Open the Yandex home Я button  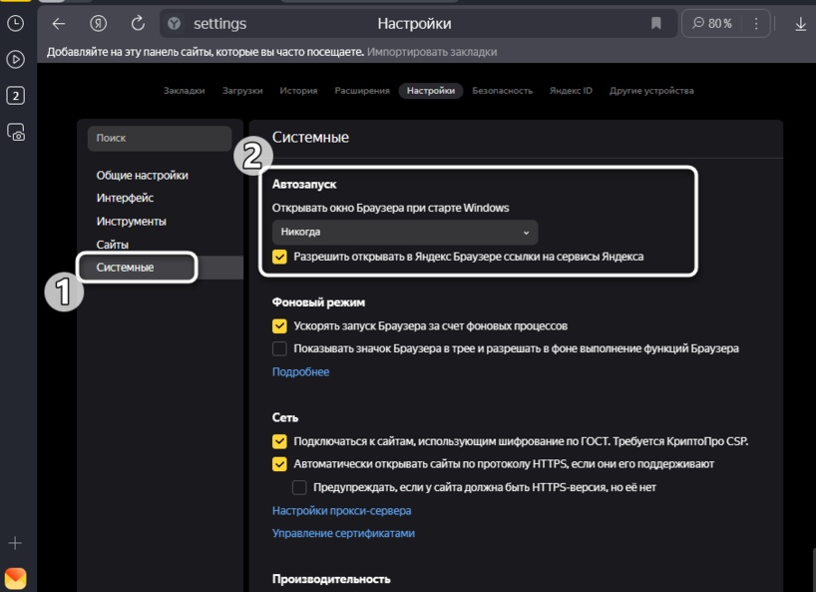click(98, 23)
